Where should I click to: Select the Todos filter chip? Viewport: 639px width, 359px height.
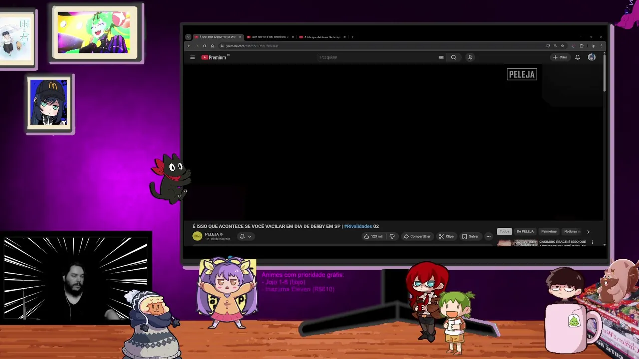[x=505, y=231]
